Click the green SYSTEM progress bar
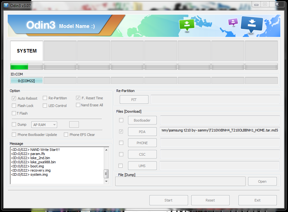Image resolution: width=288 pixels, height=212 pixels. (27, 67)
